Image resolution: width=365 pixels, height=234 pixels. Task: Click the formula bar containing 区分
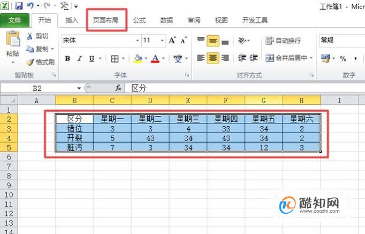click(x=245, y=88)
